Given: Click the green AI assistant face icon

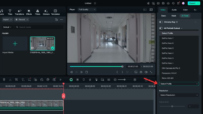Looking at the screenshot, I should (71, 80).
